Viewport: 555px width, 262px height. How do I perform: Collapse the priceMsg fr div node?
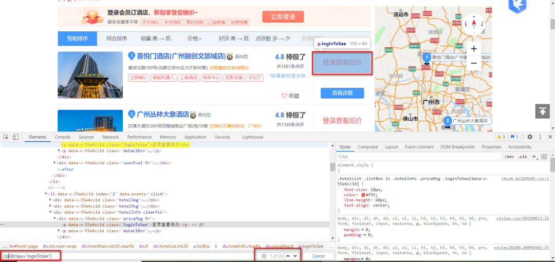point(55,218)
